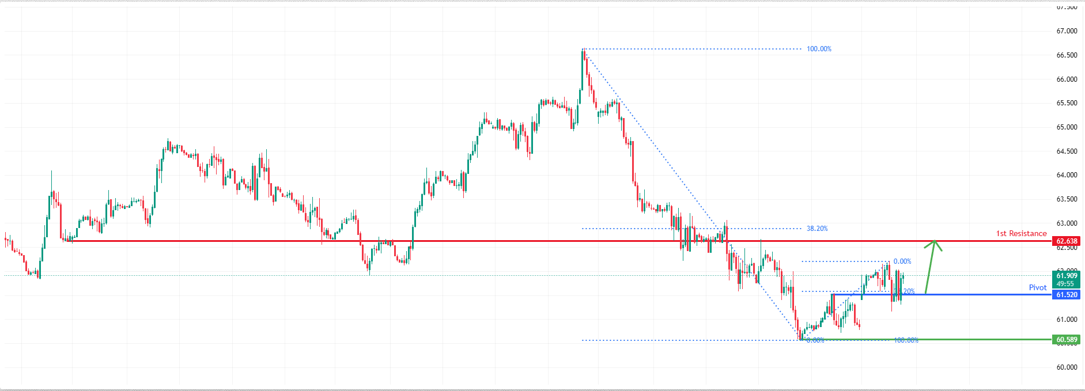1085x391 pixels.
Task: Click the 63.500 price axis tick
Action: click(1067, 199)
